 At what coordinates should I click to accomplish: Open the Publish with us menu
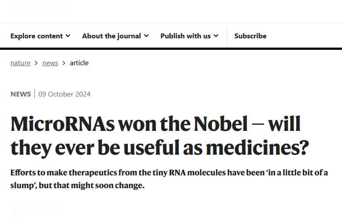tap(190, 36)
